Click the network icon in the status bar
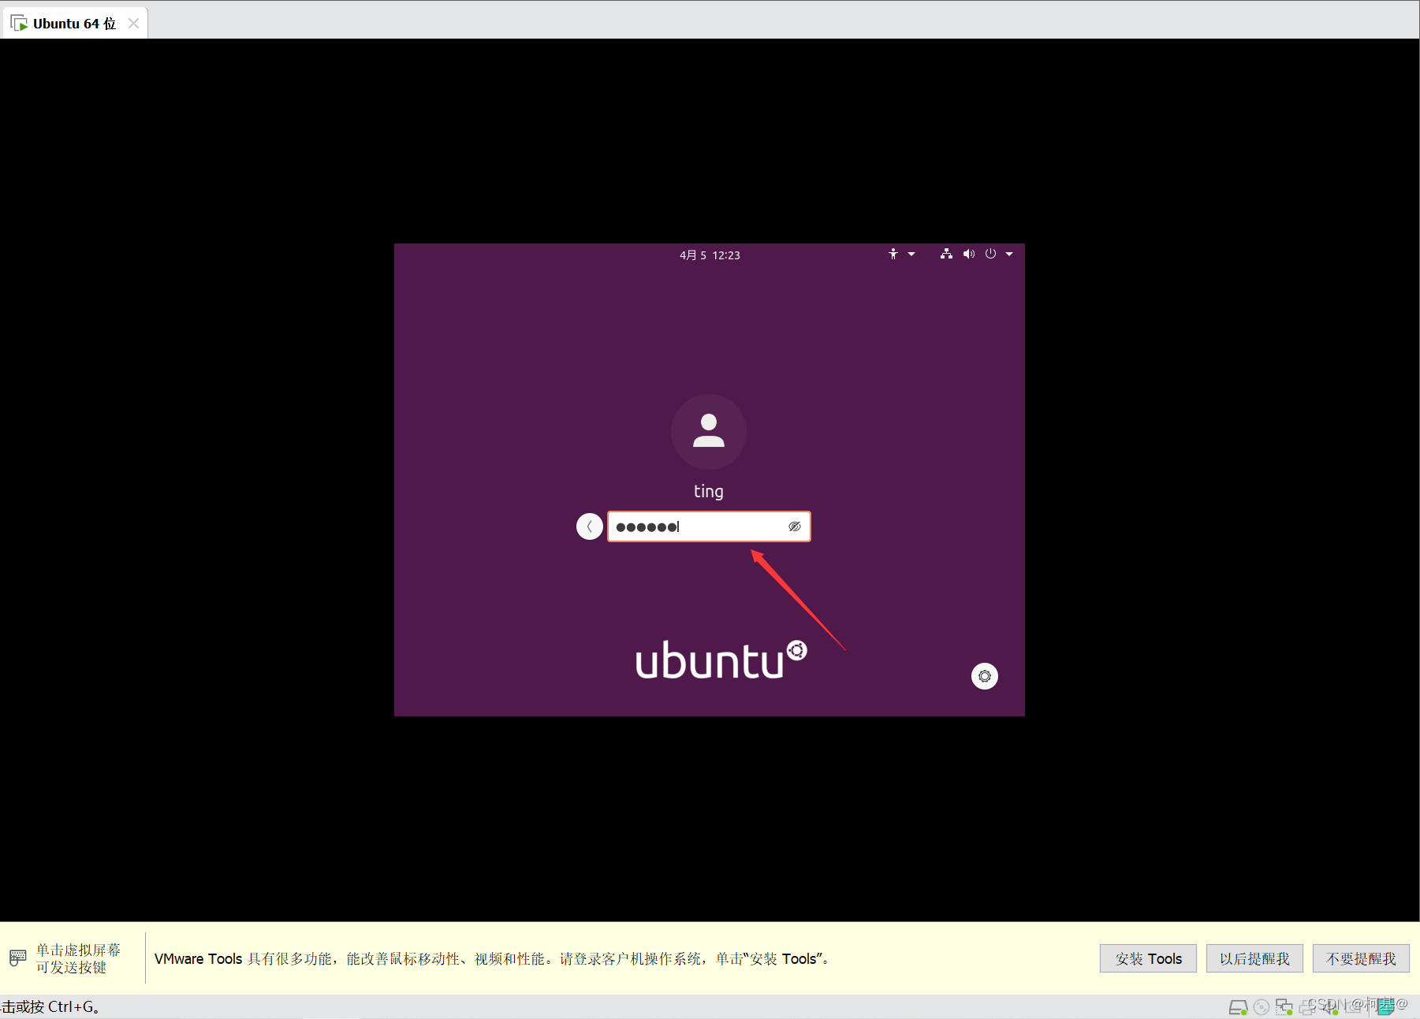This screenshot has height=1019, width=1420. click(946, 254)
